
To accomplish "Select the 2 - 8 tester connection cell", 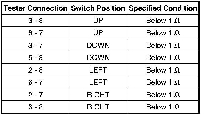I will coord(35,70).
